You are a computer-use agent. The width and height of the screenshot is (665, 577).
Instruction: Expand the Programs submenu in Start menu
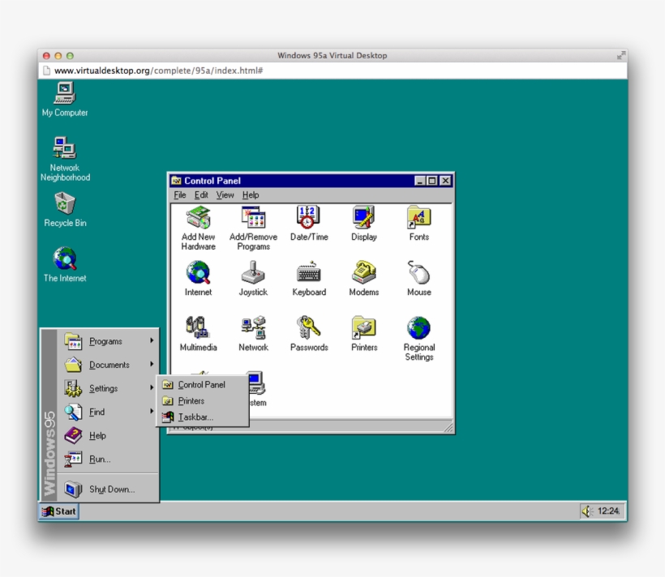pos(108,341)
